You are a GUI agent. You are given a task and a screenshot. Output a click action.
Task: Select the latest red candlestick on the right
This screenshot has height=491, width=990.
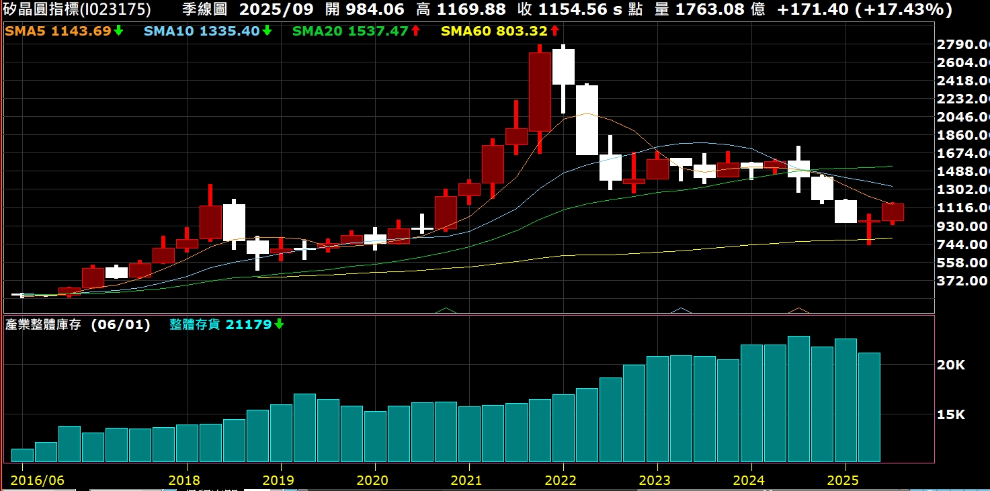pyautogui.click(x=893, y=212)
